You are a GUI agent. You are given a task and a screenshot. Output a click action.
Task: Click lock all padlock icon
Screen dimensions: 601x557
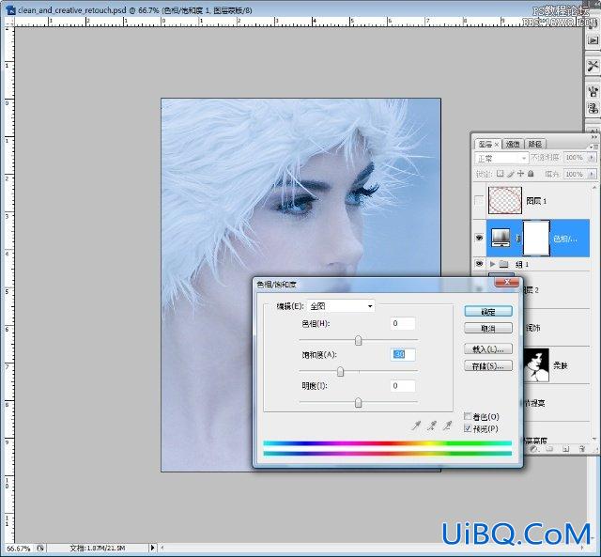531,174
